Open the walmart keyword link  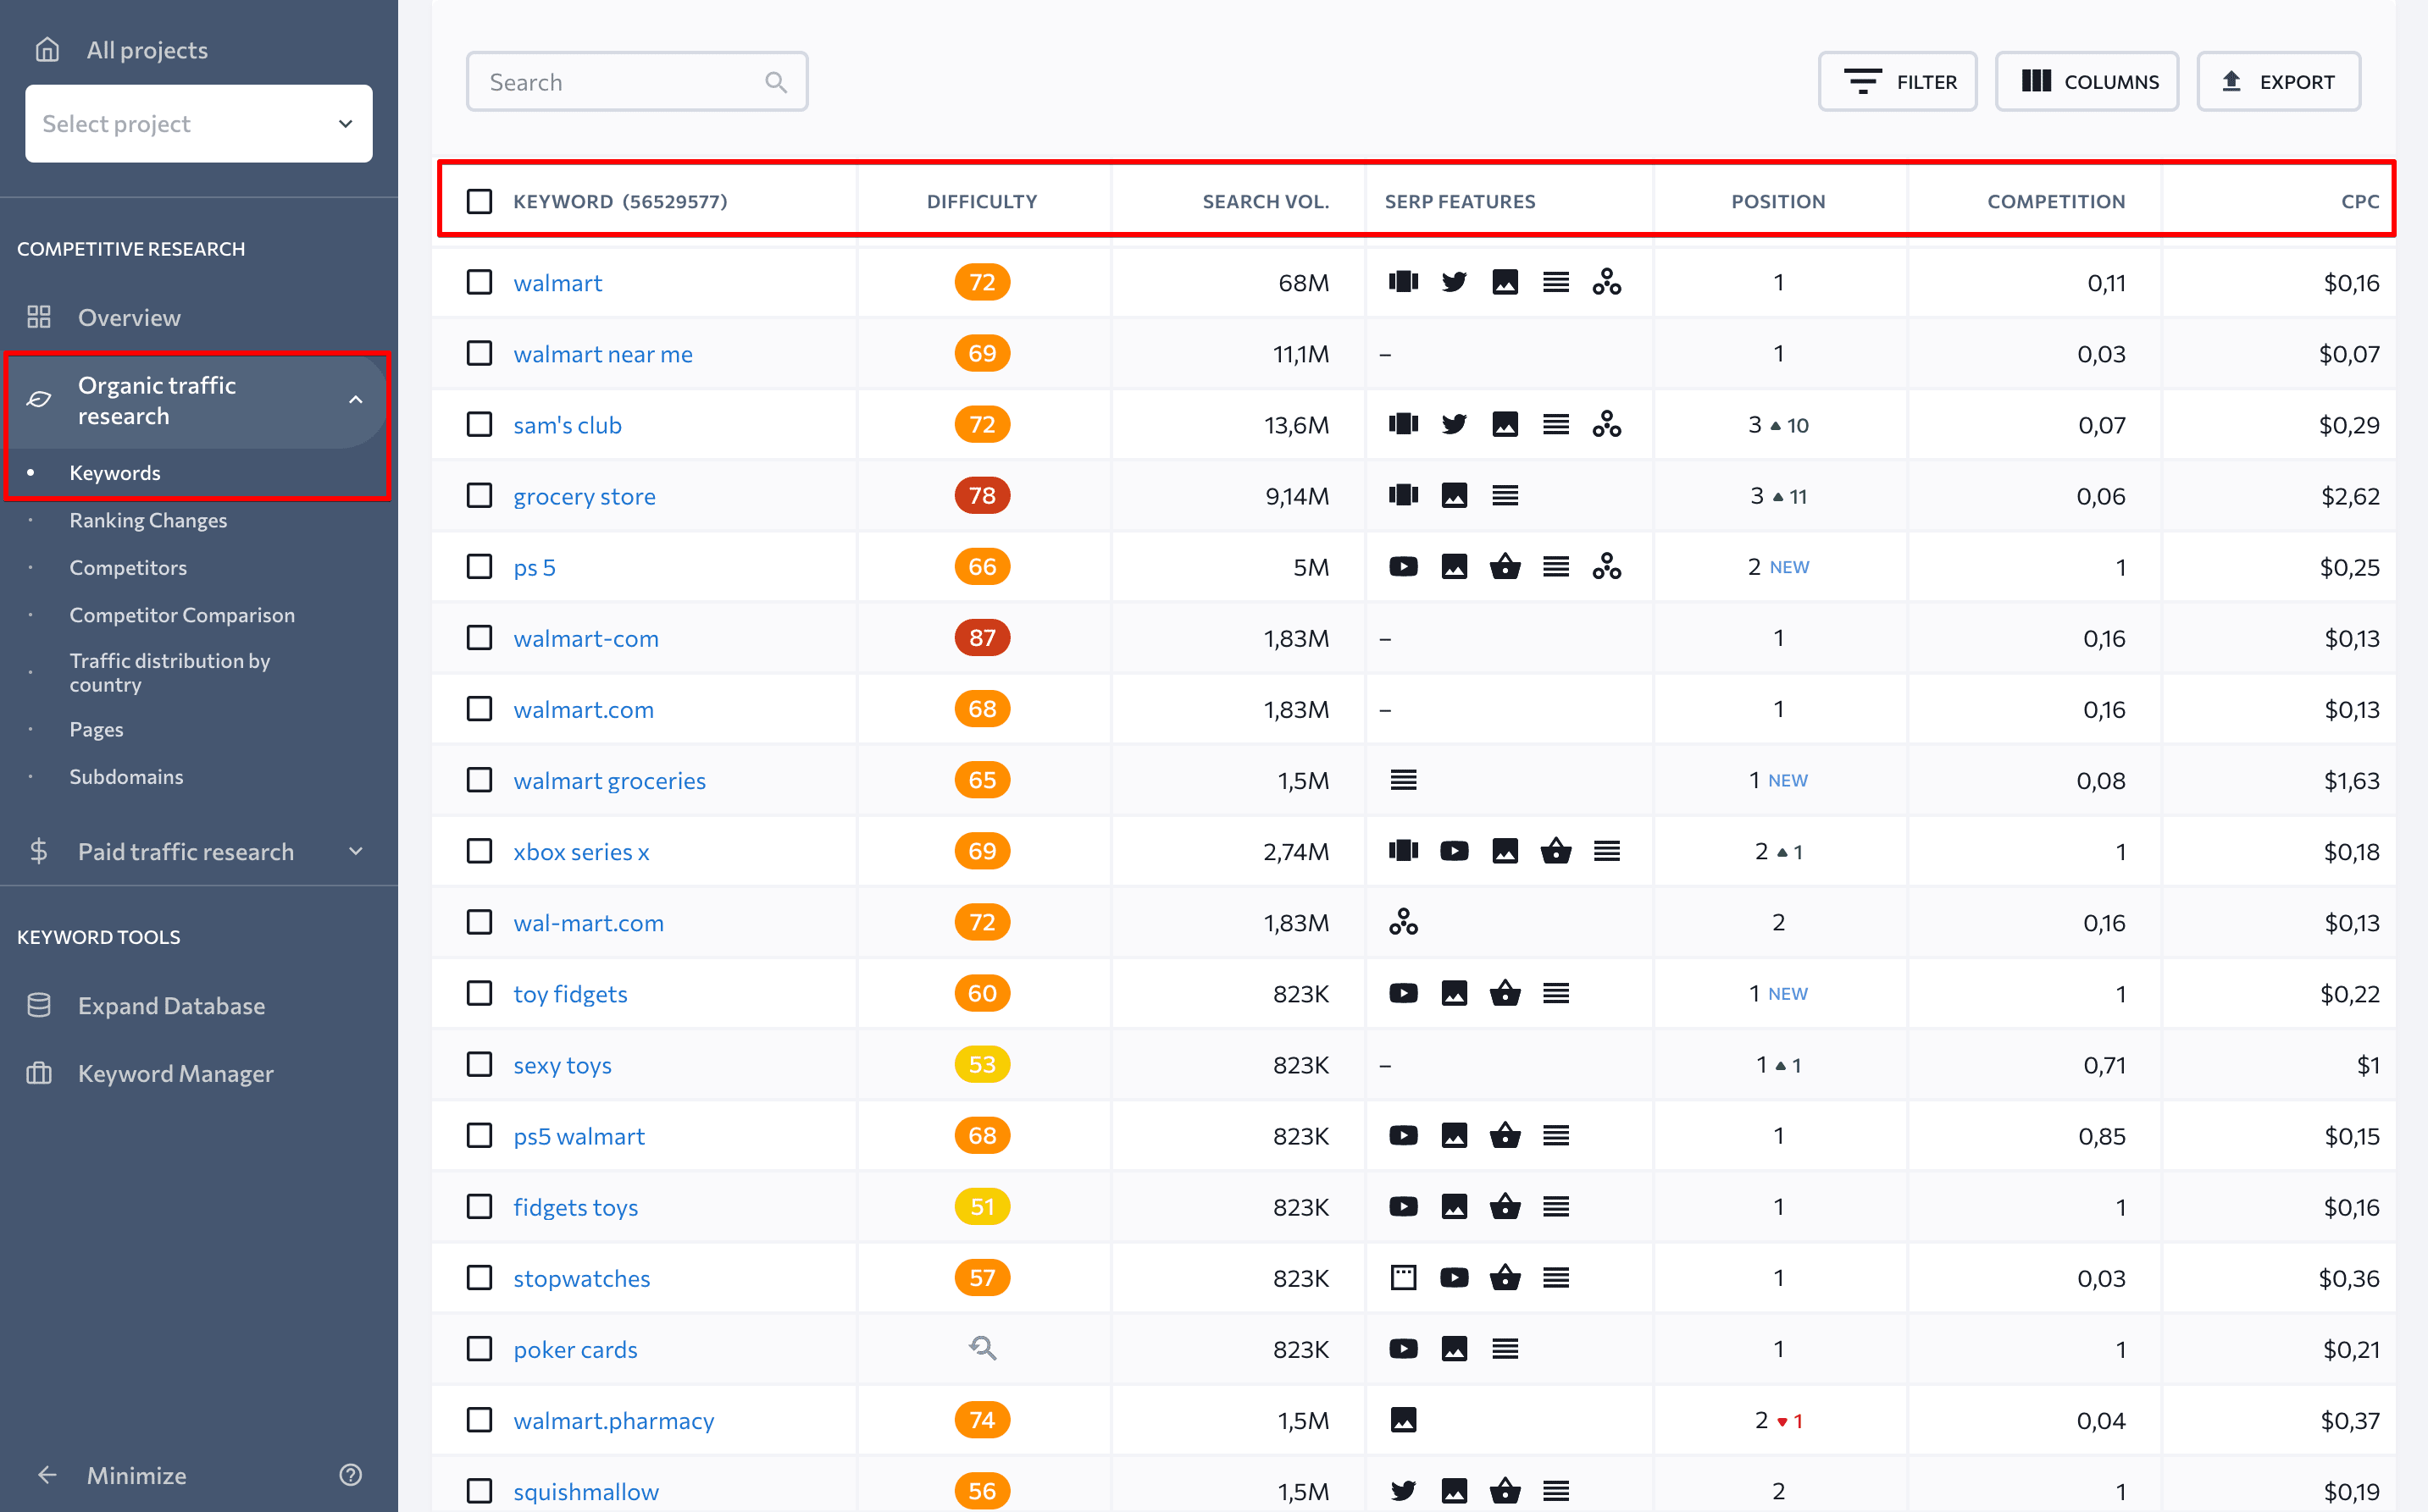coord(557,283)
